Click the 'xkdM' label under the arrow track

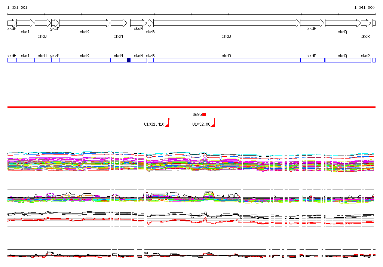click(119, 36)
